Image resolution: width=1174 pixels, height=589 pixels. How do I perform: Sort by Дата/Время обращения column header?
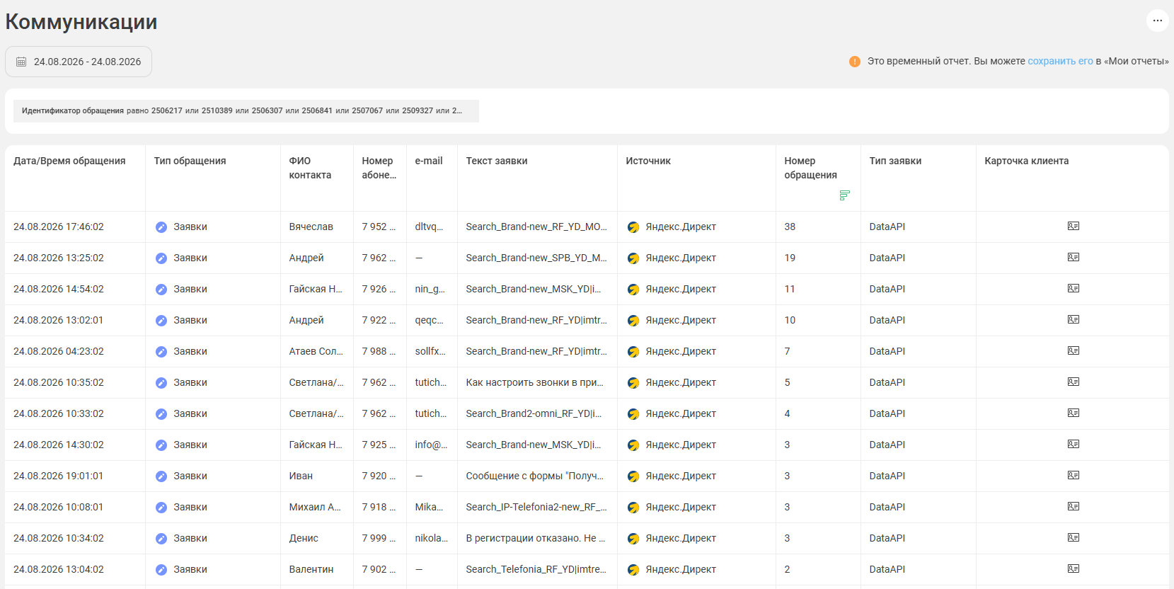[69, 161]
